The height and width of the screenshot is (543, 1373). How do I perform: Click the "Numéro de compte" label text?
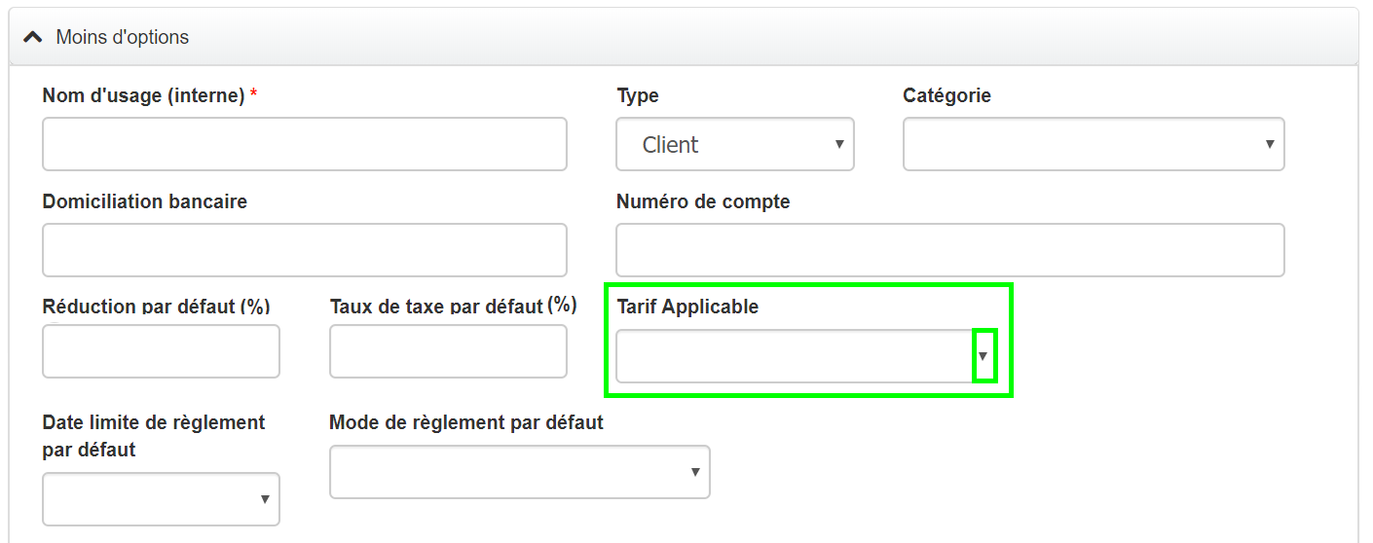pos(703,201)
